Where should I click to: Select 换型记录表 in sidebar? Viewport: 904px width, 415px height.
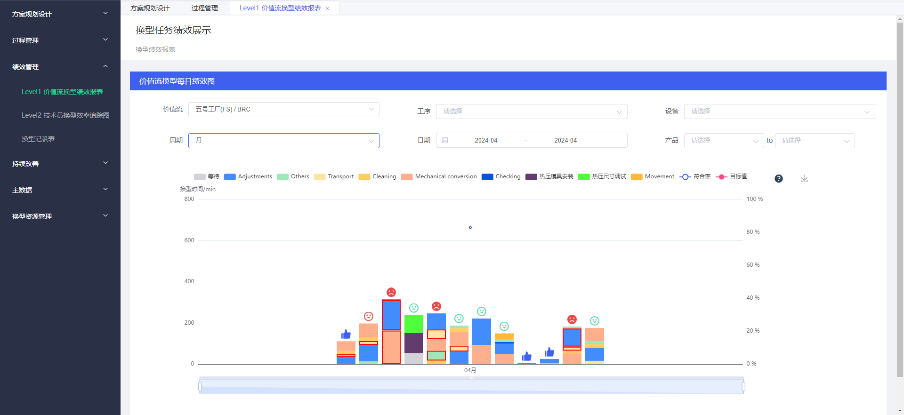[38, 139]
